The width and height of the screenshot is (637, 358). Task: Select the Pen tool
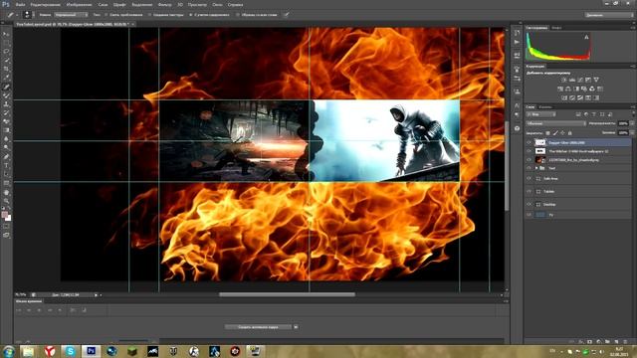pyautogui.click(x=6, y=157)
